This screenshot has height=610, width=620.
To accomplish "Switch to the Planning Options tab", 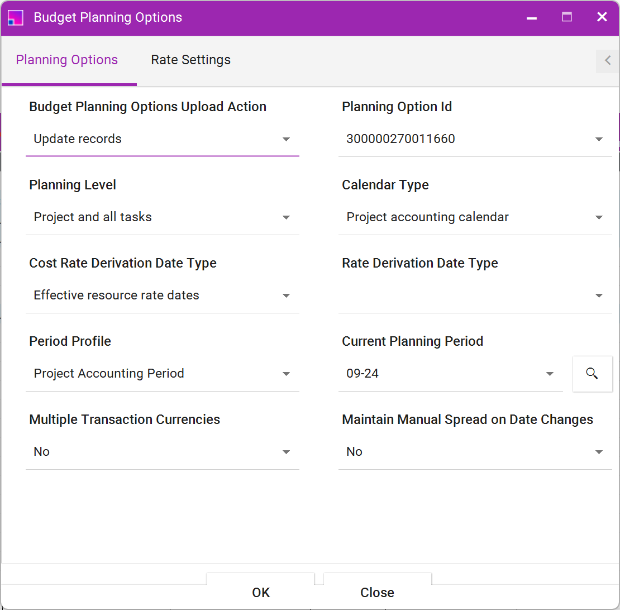I will click(67, 60).
